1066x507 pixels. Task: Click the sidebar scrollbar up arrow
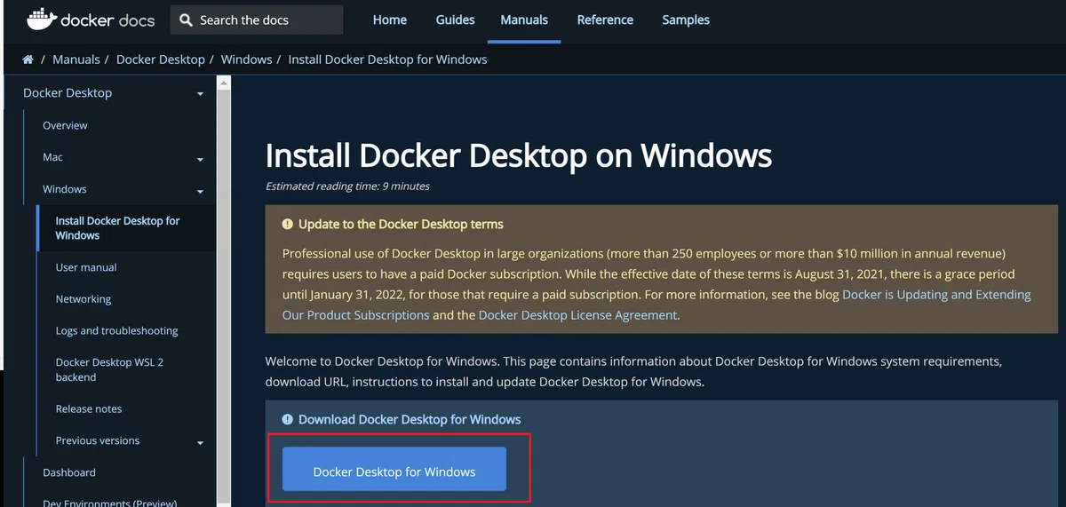click(224, 83)
